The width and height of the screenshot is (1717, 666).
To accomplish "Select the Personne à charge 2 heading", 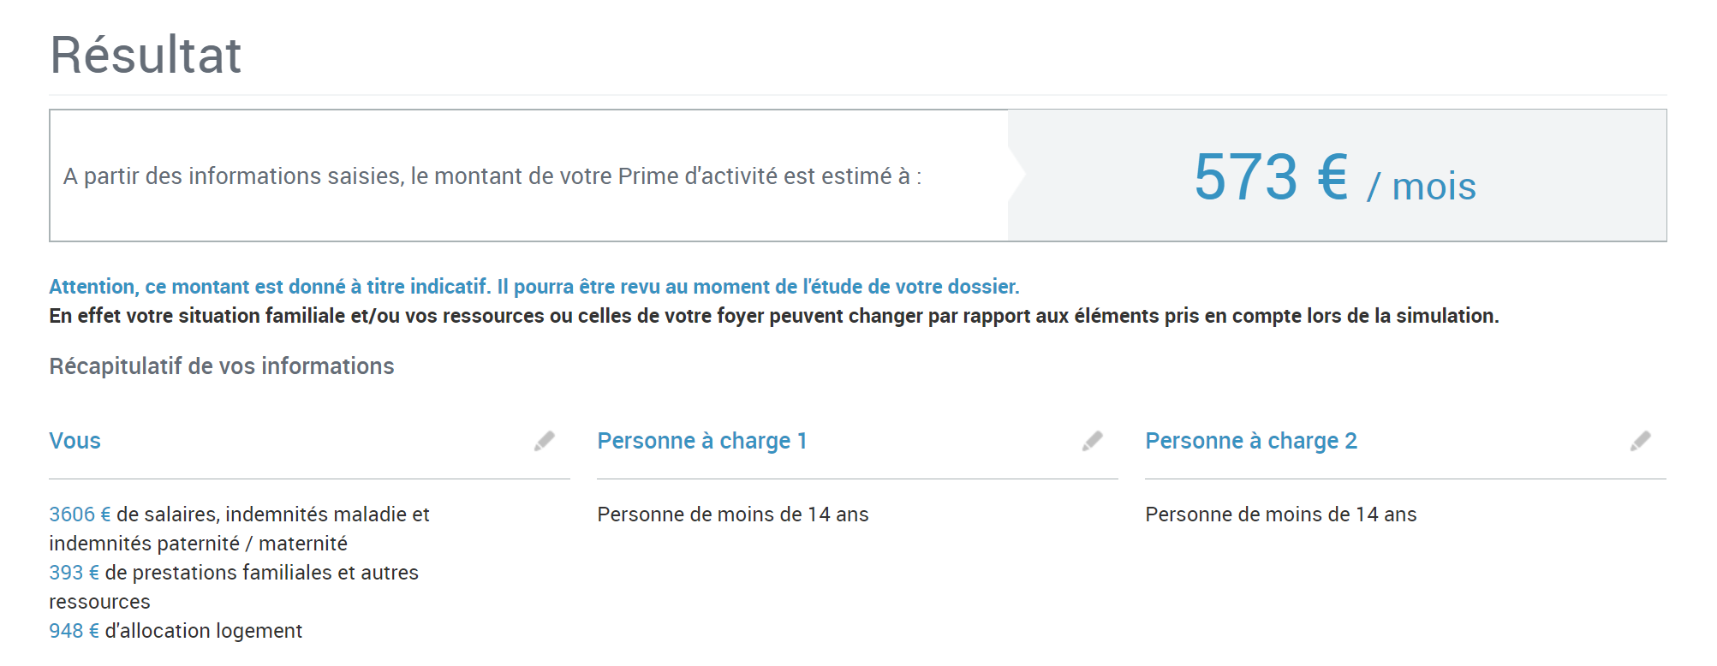I will (x=1251, y=441).
